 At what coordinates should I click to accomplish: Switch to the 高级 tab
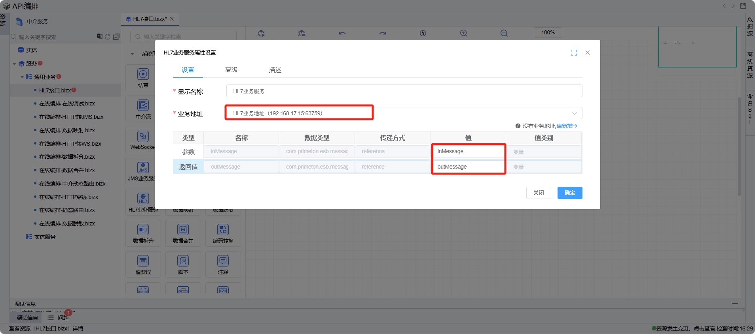231,70
